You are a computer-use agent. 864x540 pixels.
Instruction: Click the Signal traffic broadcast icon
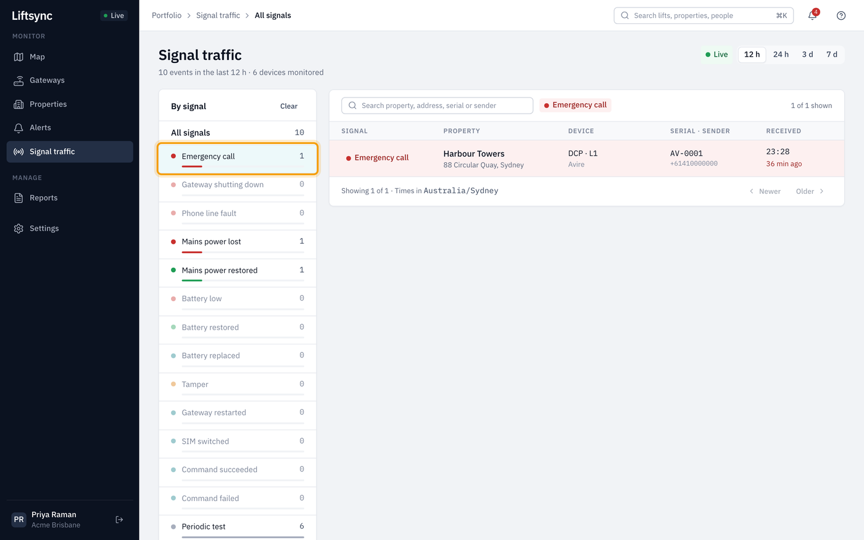tap(19, 152)
